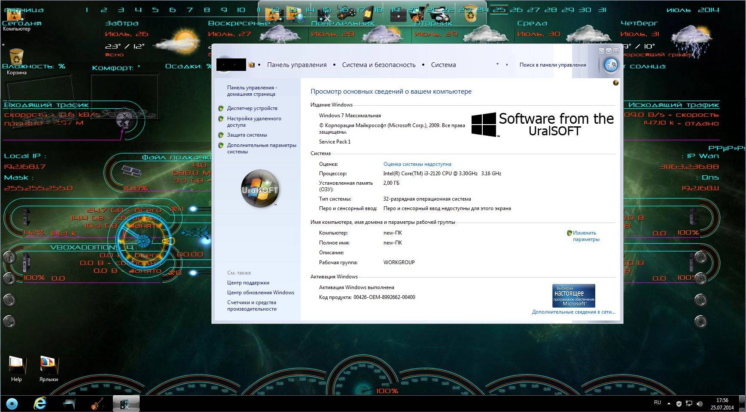Open the volume speaker tray icon
The height and width of the screenshot is (412, 746).
click(x=700, y=404)
